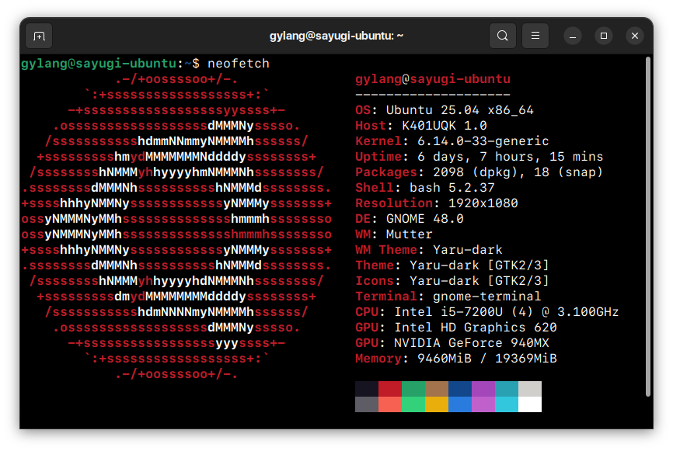The image size is (673, 451).
Task: Open the hamburger main menu
Action: 535,36
